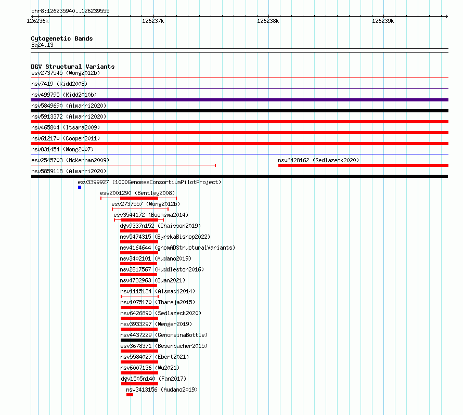Click the red nsv3933297 variant bar
Viewport: 463px width, 415px height.
139,329
